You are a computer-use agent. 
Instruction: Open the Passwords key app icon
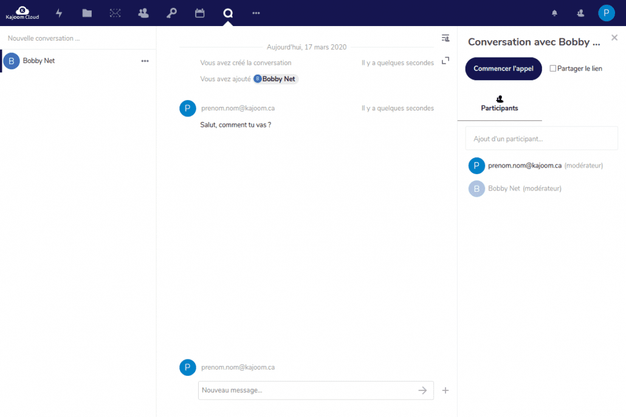click(x=171, y=13)
